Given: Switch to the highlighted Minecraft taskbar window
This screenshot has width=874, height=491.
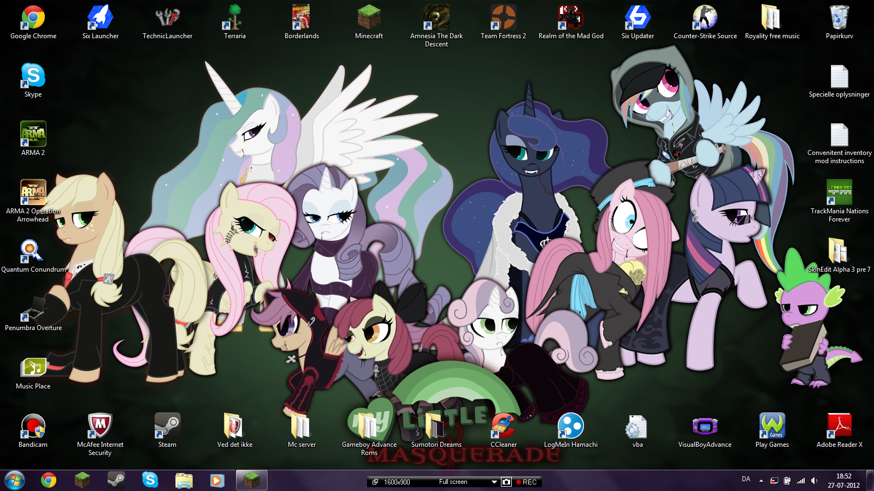Looking at the screenshot, I should point(251,480).
